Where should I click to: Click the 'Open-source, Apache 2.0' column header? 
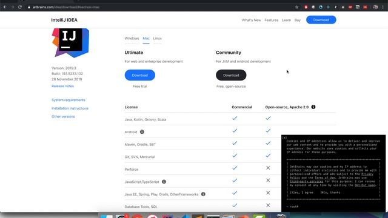click(x=287, y=107)
